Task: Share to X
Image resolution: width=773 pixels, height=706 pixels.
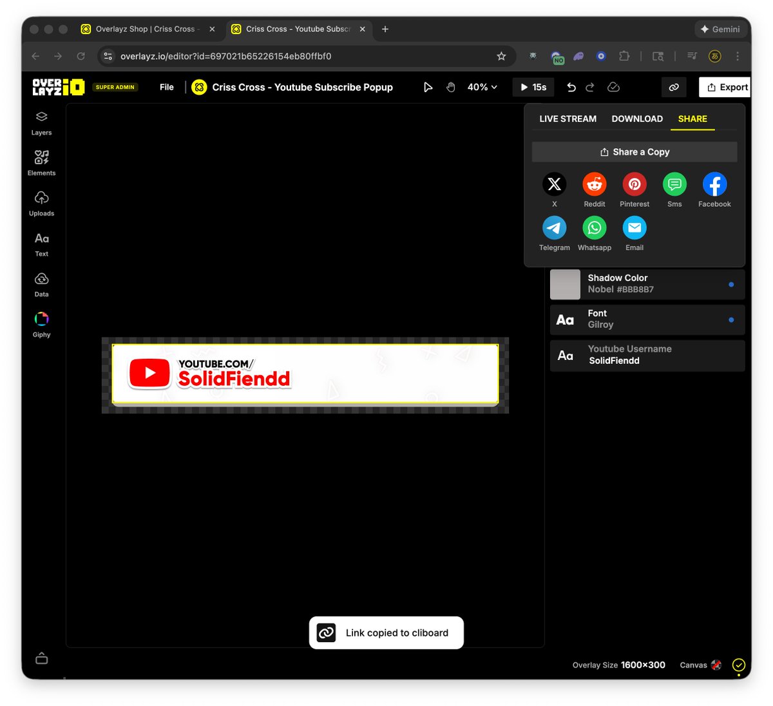Action: [x=554, y=184]
